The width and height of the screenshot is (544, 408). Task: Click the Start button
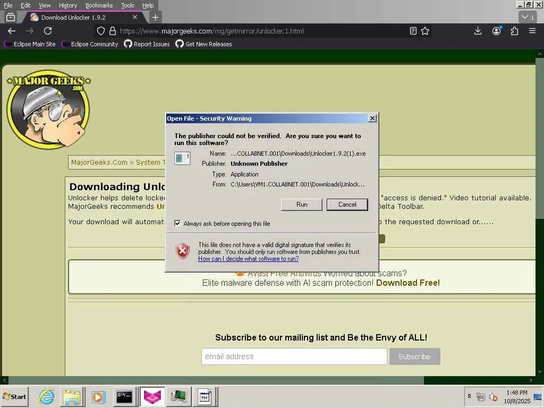(x=15, y=396)
